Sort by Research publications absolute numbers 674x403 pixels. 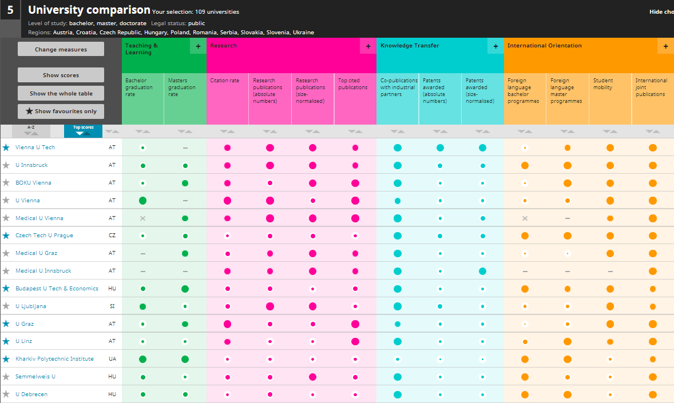tap(270, 131)
